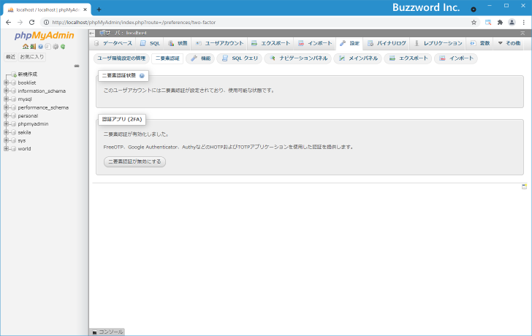Click the 新規作成 database icon
The width and height of the screenshot is (532, 336).
(x=14, y=75)
